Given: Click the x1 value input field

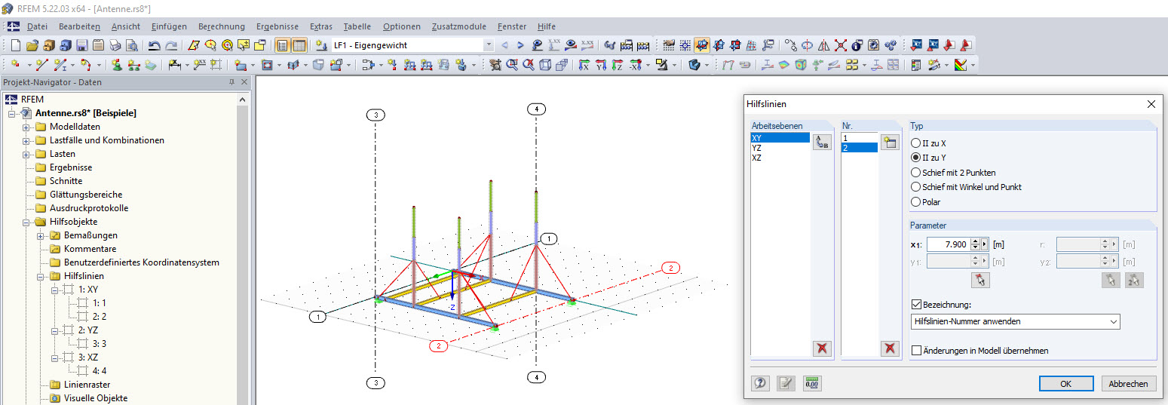Looking at the screenshot, I should tap(947, 244).
